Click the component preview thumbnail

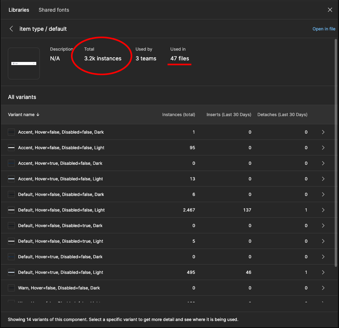pos(24,63)
